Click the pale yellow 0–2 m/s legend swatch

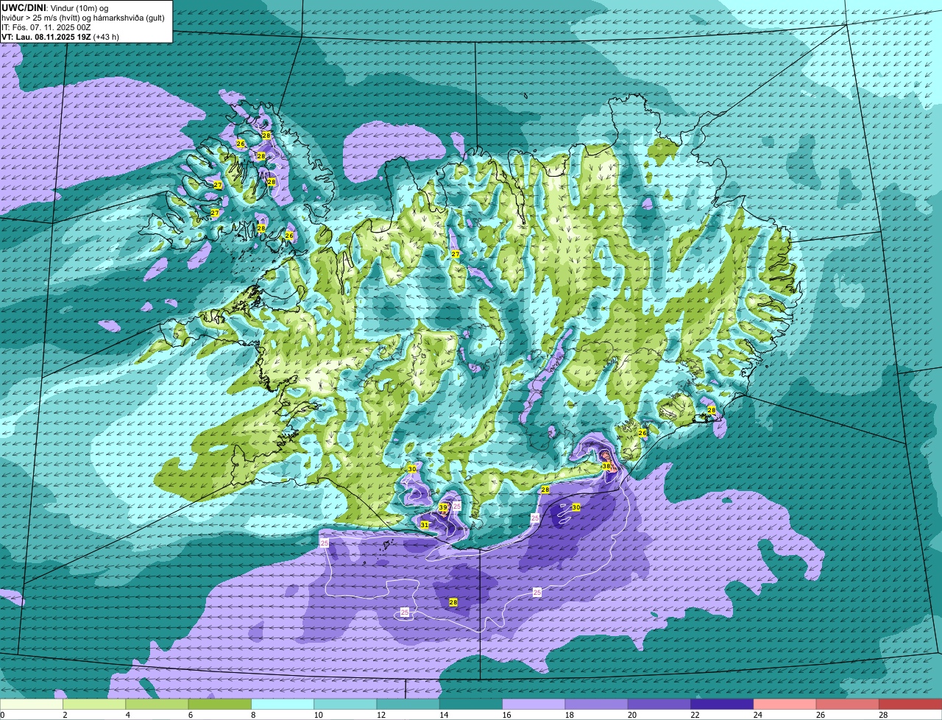click(32, 705)
